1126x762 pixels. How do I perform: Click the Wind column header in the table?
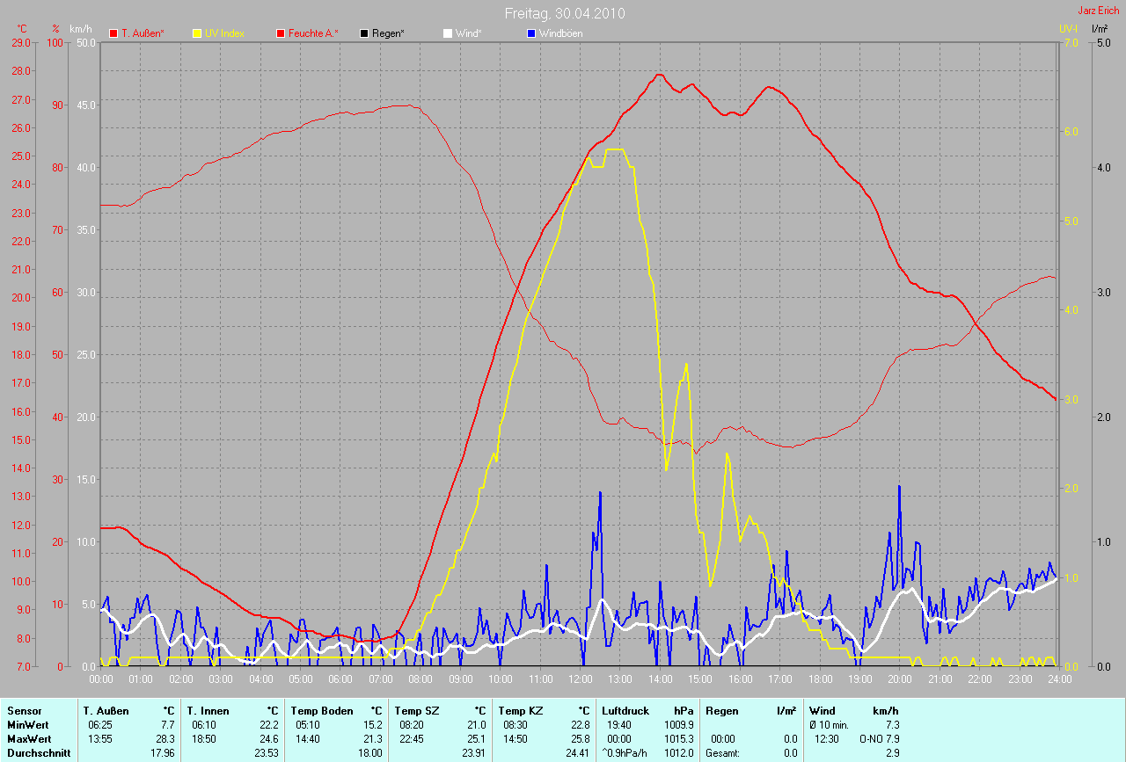pos(823,710)
